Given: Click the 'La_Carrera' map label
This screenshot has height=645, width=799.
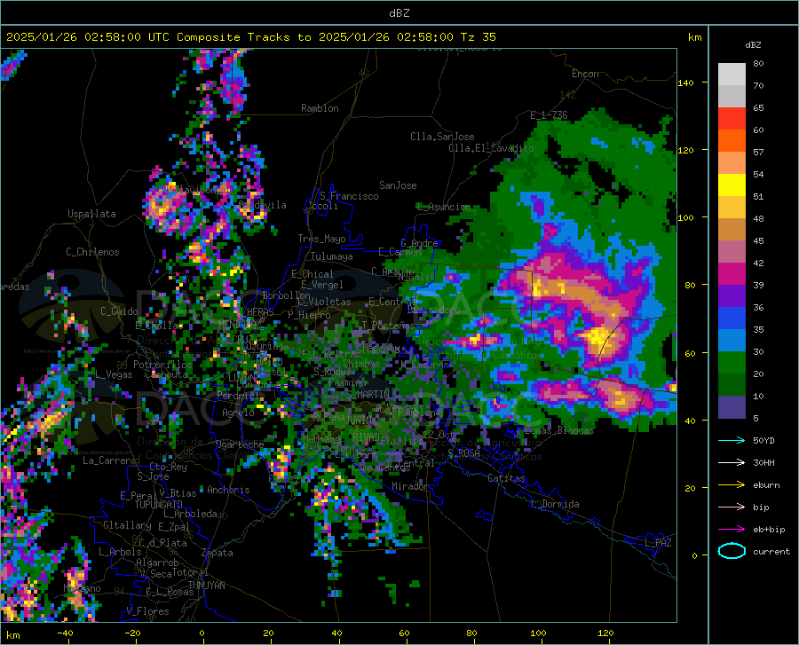Looking at the screenshot, I should coord(109,460).
